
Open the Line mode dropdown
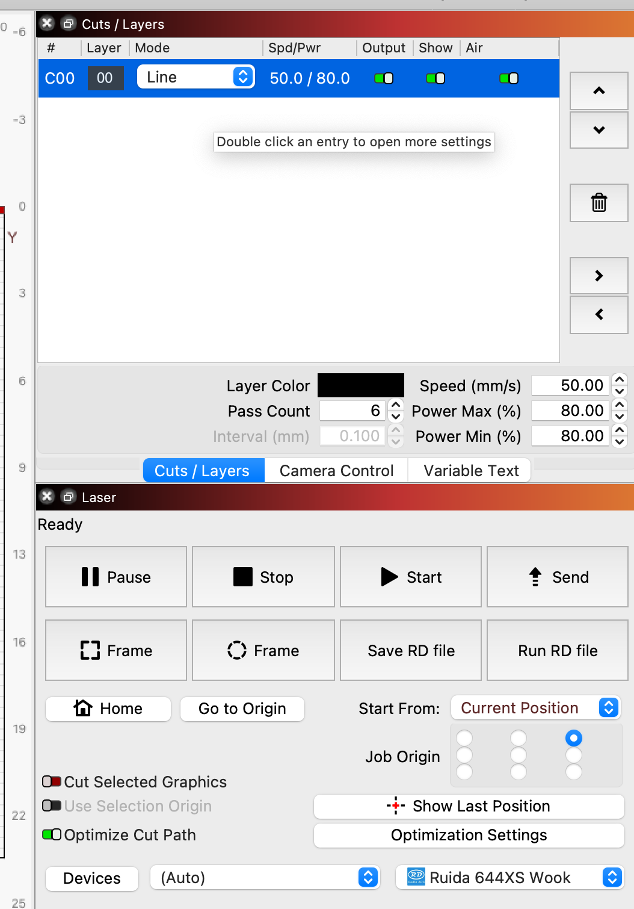[x=195, y=77]
